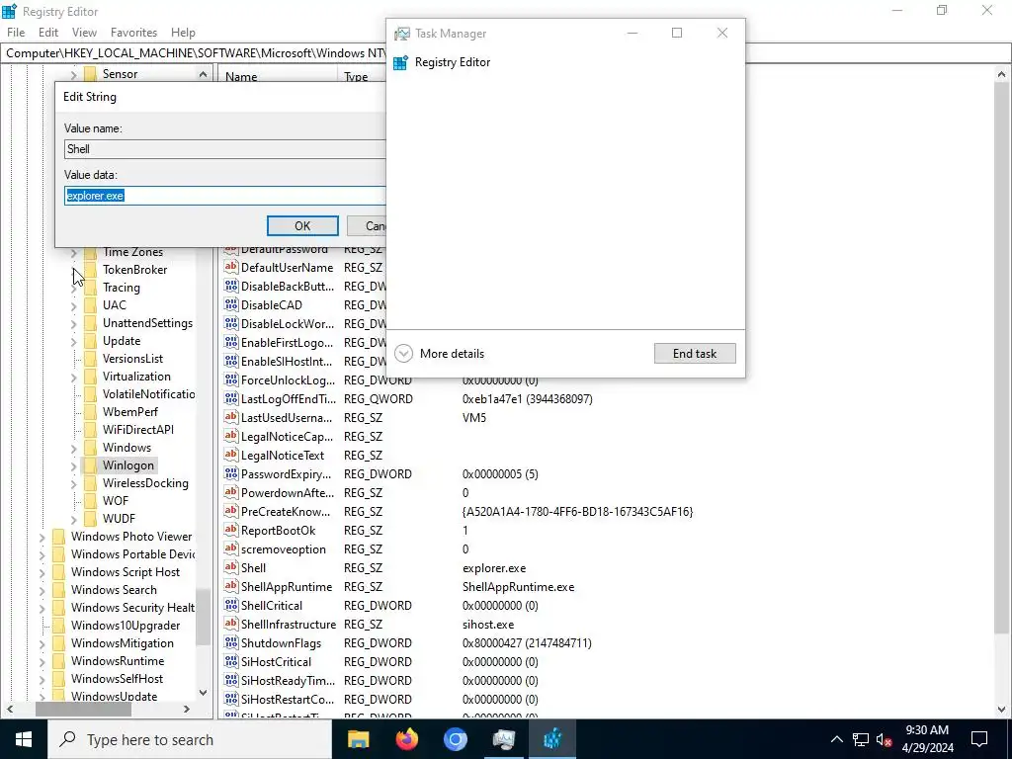Click the SiHostCritical DWORD icon

pos(230,661)
